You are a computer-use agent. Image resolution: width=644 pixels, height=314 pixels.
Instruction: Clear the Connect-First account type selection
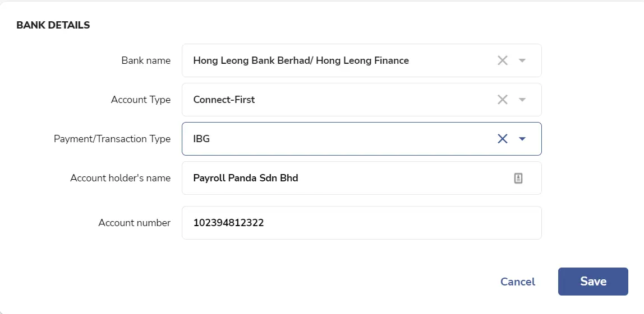(502, 100)
